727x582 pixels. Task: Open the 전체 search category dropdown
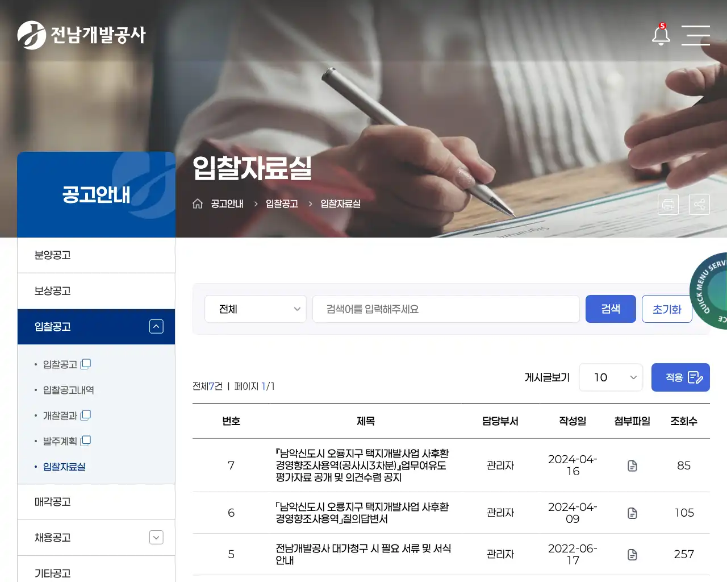[256, 309]
